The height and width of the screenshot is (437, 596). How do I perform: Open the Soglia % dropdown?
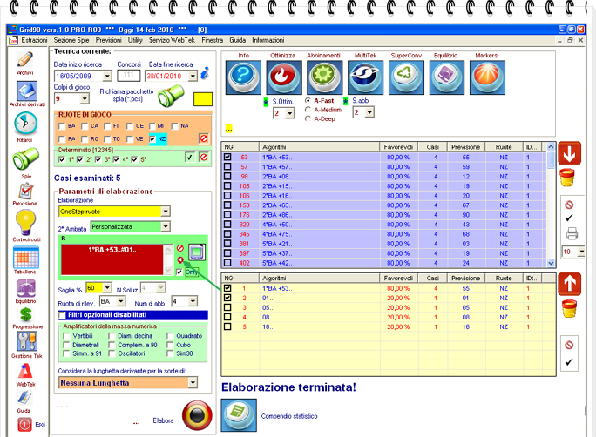click(107, 288)
